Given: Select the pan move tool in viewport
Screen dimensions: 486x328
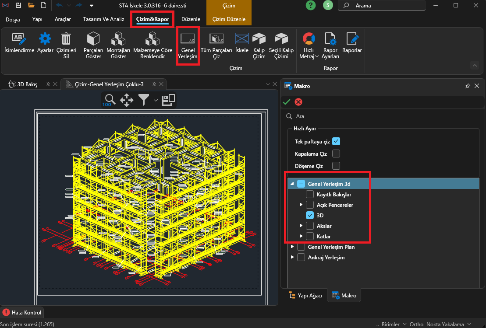Looking at the screenshot, I should click(127, 100).
